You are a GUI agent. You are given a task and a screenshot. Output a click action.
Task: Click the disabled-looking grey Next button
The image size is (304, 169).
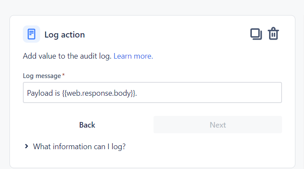(218, 125)
